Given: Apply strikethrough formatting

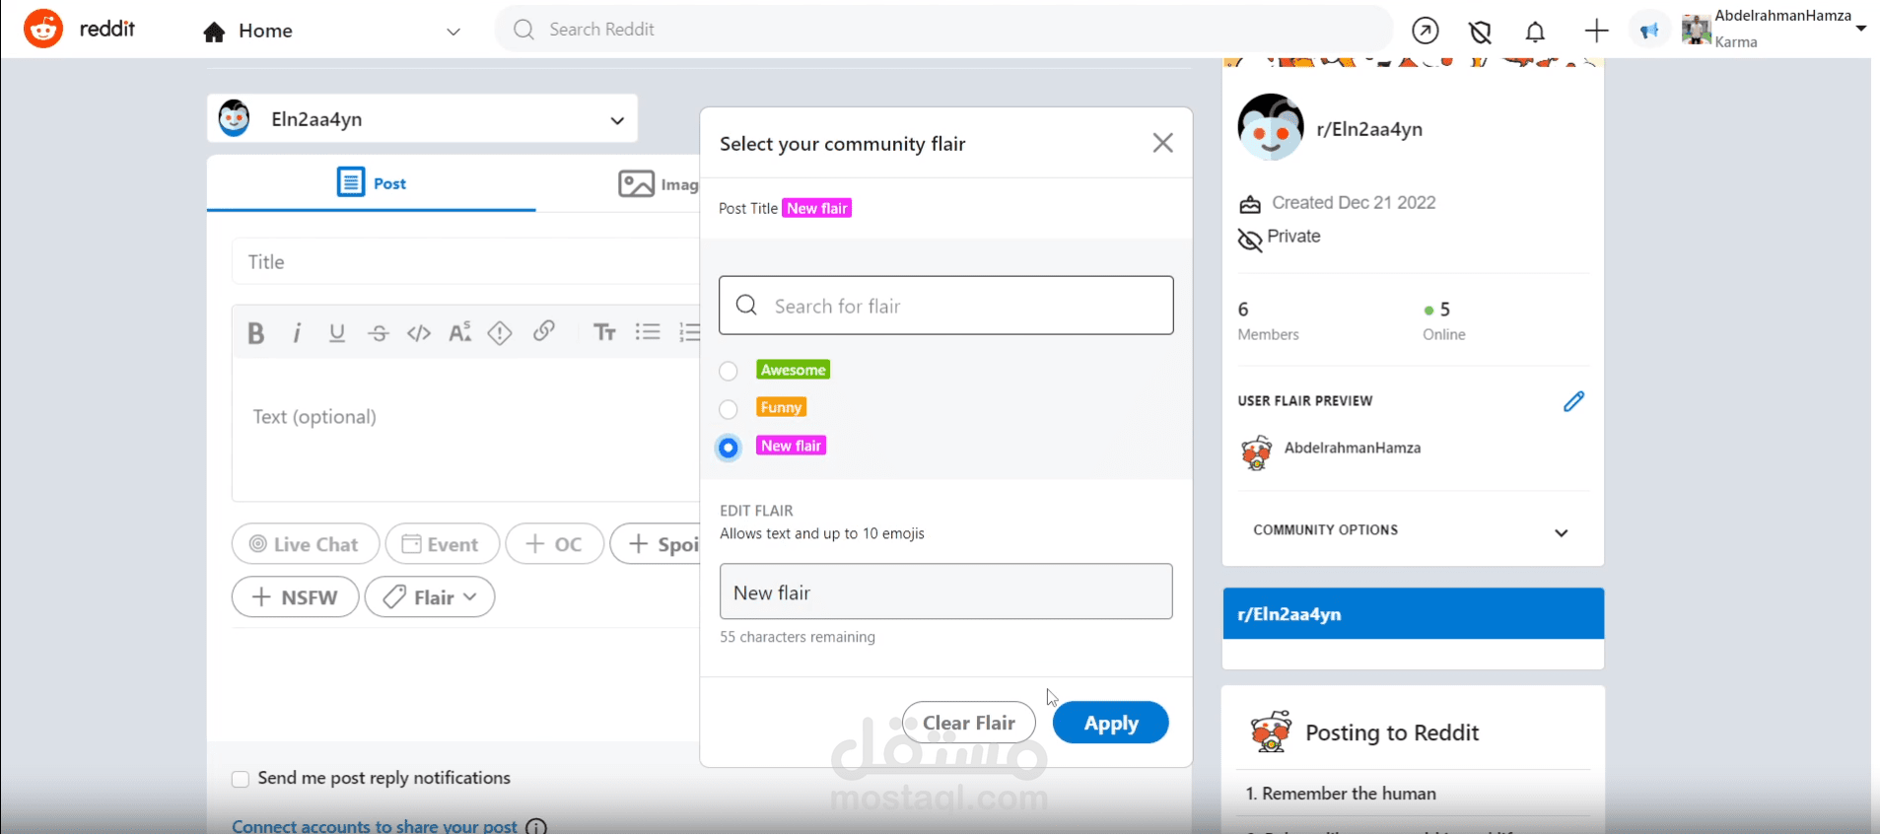Looking at the screenshot, I should [379, 333].
